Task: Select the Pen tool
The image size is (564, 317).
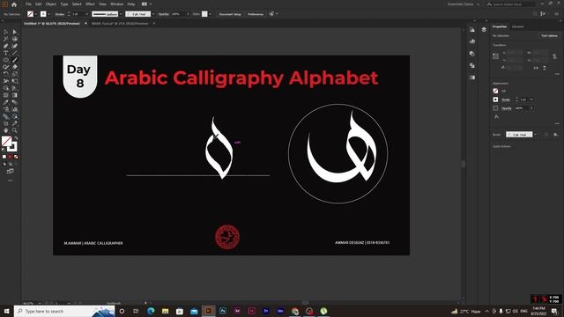Action: (6, 46)
